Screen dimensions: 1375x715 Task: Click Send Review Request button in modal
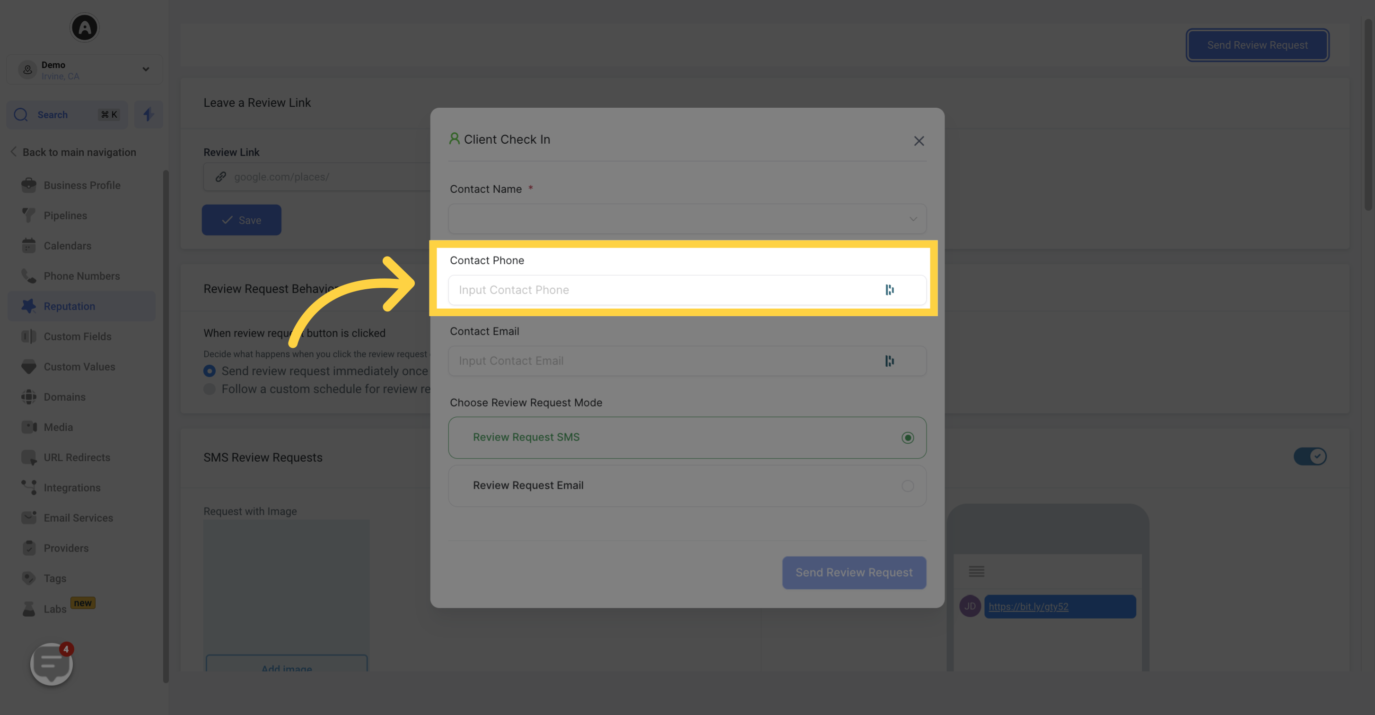(853, 572)
